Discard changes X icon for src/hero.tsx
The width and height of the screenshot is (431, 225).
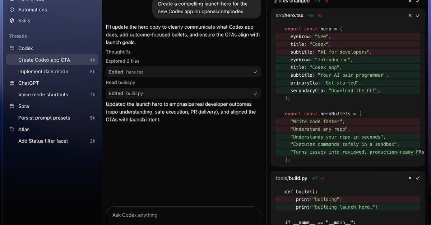pyautogui.click(x=410, y=15)
